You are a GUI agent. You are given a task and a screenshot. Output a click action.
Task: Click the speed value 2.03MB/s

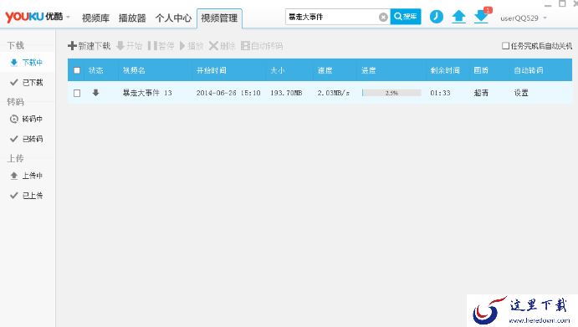pyautogui.click(x=334, y=93)
